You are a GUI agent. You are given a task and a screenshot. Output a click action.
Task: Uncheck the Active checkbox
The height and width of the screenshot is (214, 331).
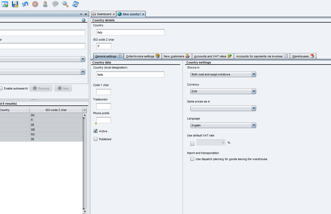(x=96, y=131)
